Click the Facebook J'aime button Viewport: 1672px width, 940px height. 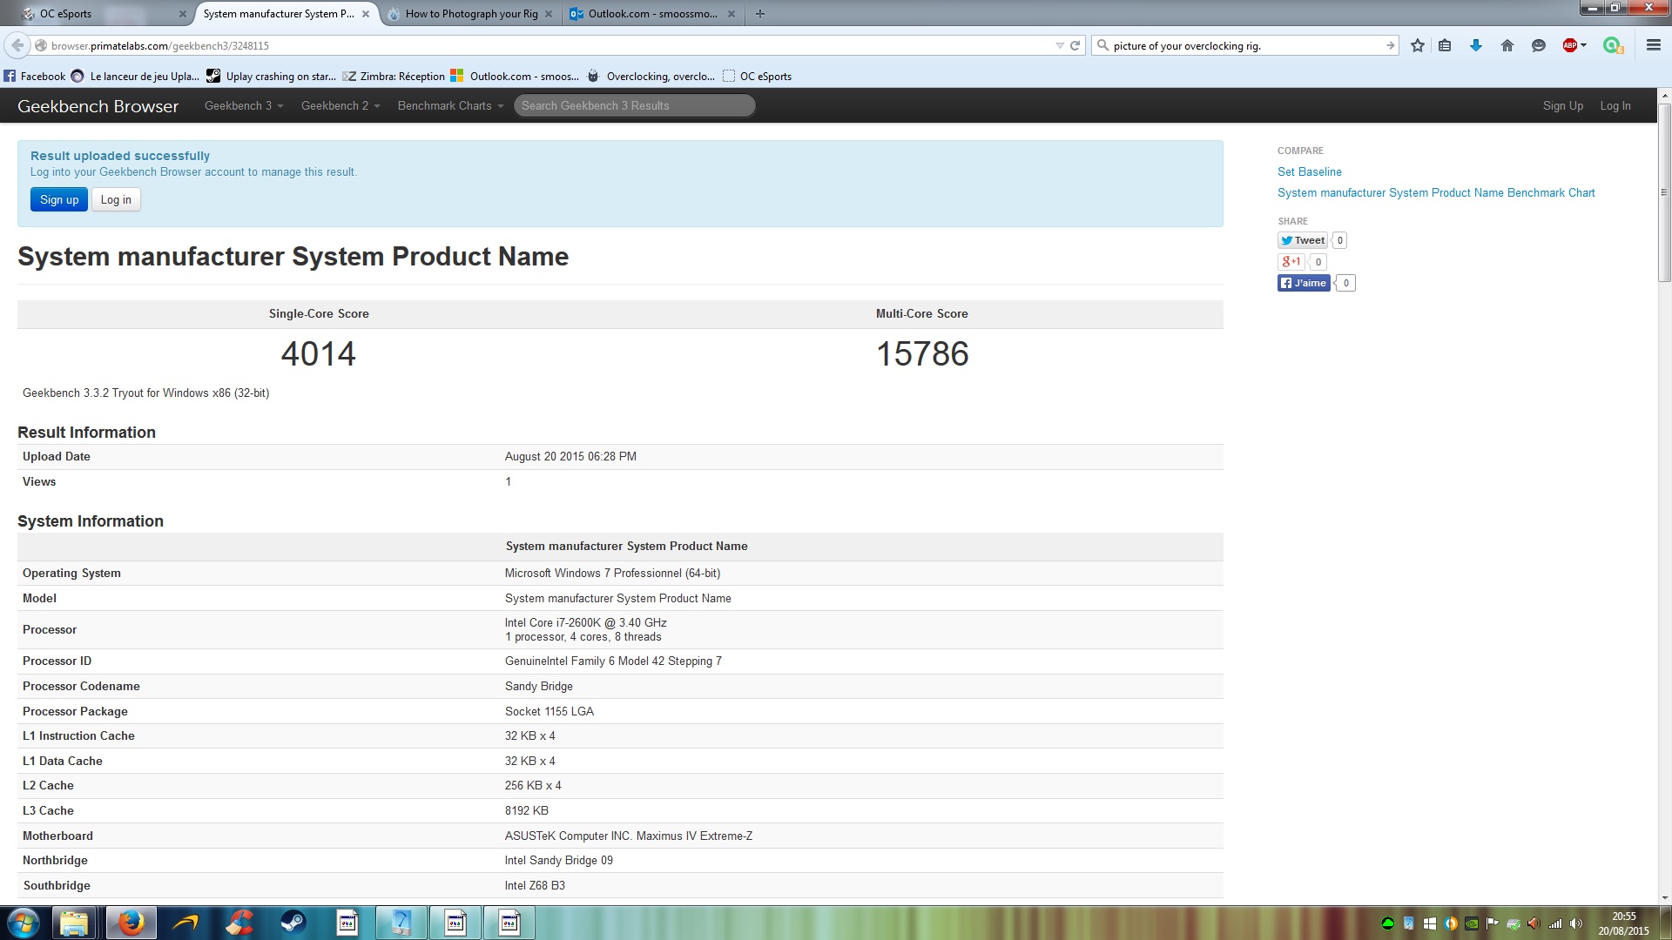click(1304, 283)
